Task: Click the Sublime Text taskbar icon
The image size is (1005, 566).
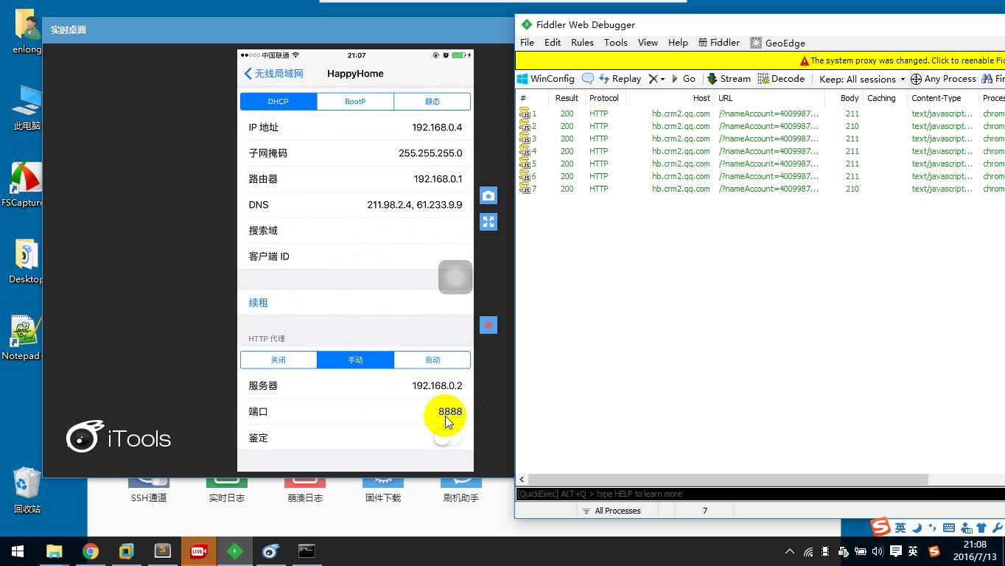Action: [163, 551]
